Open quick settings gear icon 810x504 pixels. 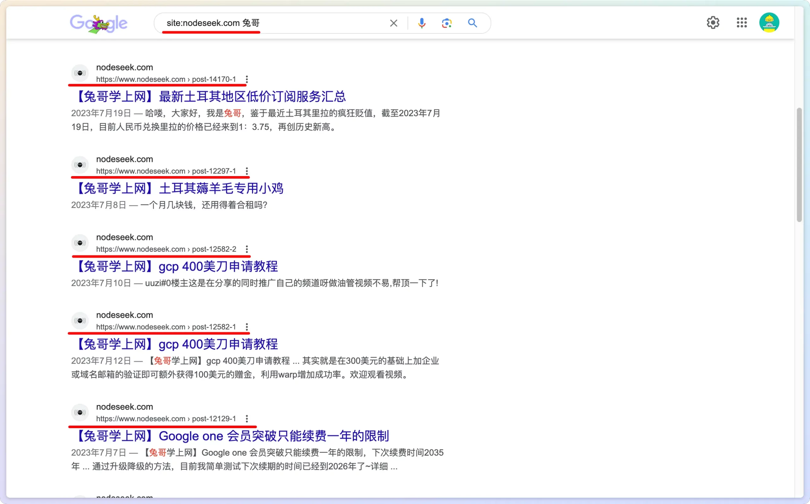pos(713,23)
